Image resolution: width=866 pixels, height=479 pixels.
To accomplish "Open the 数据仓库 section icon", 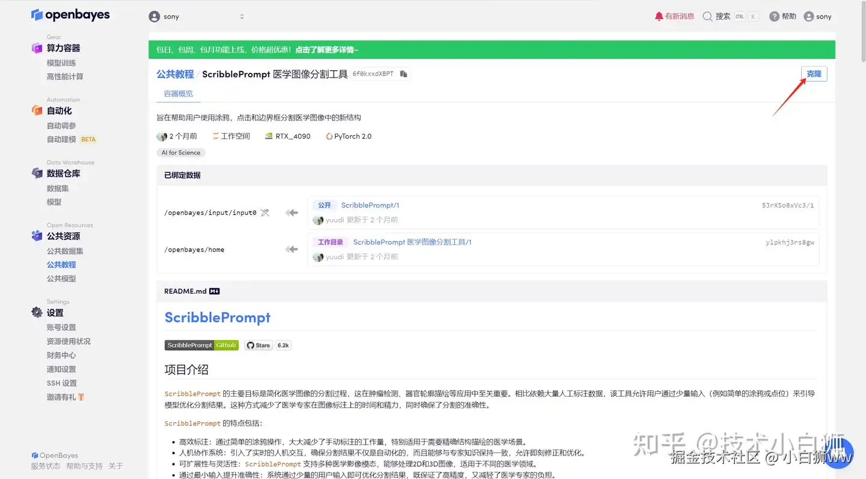I will [37, 173].
